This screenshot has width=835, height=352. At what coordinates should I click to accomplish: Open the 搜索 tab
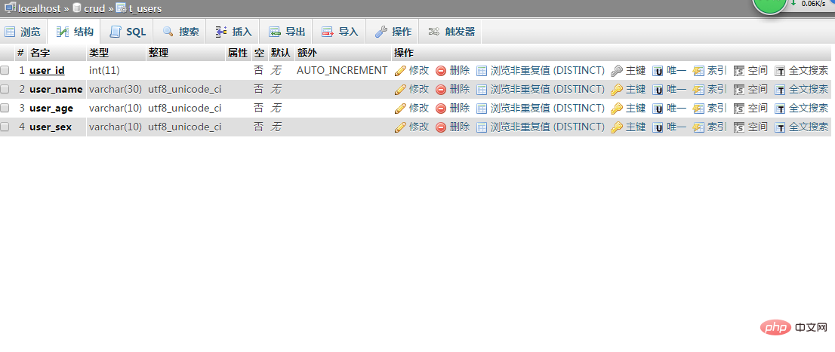[181, 32]
